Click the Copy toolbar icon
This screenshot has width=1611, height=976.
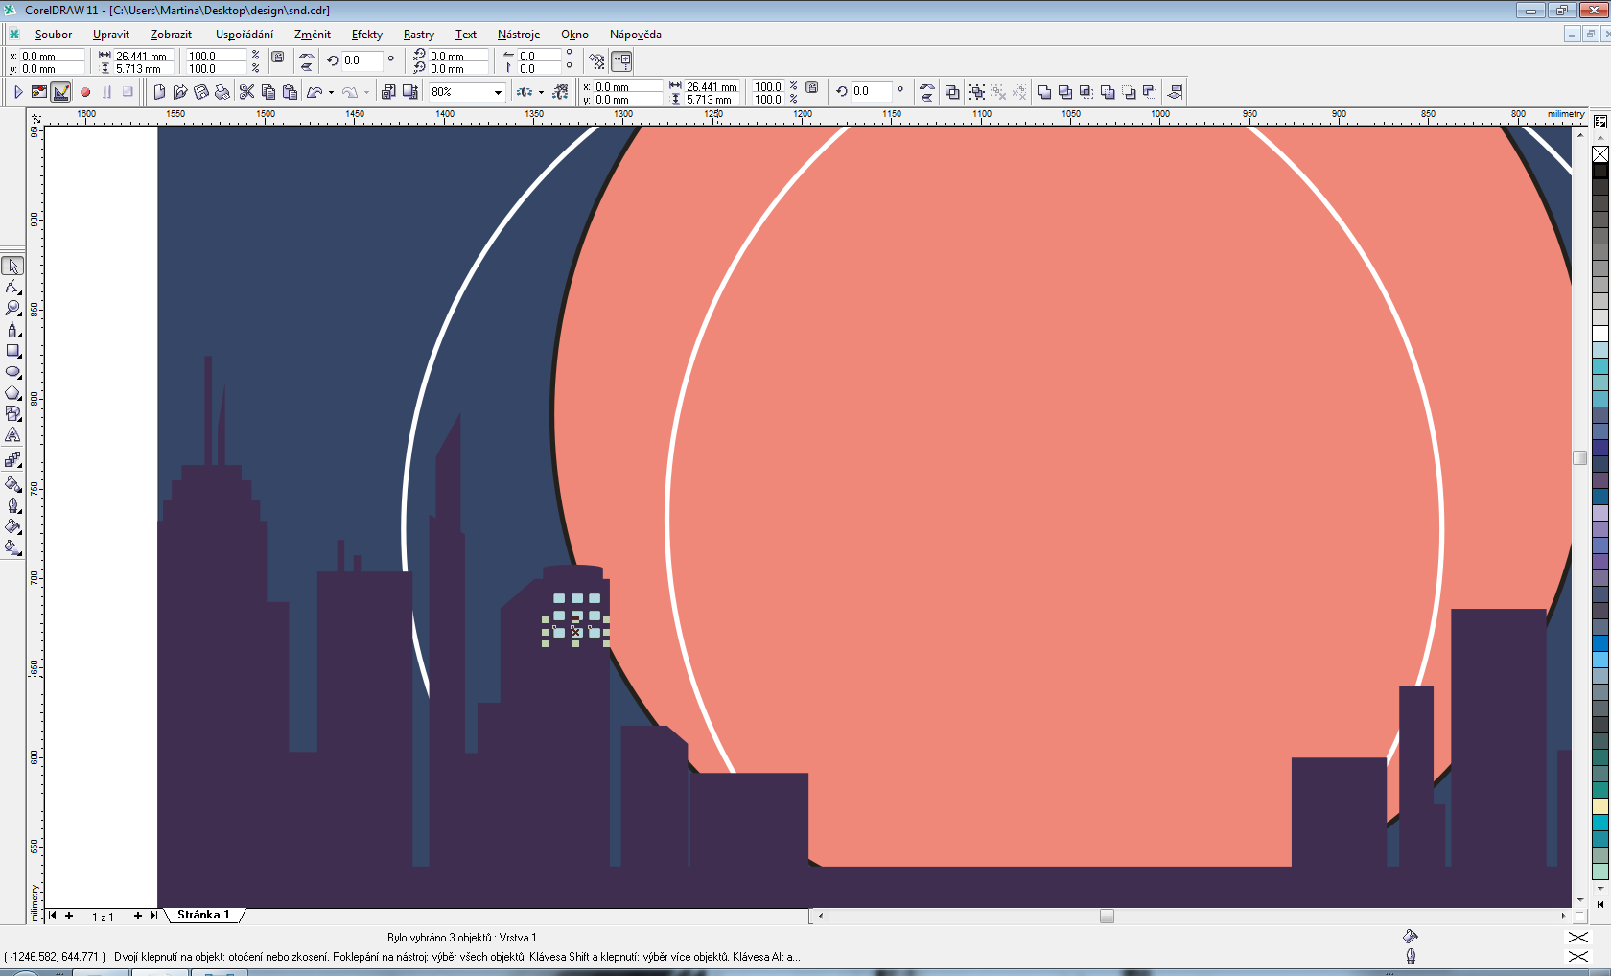click(268, 92)
